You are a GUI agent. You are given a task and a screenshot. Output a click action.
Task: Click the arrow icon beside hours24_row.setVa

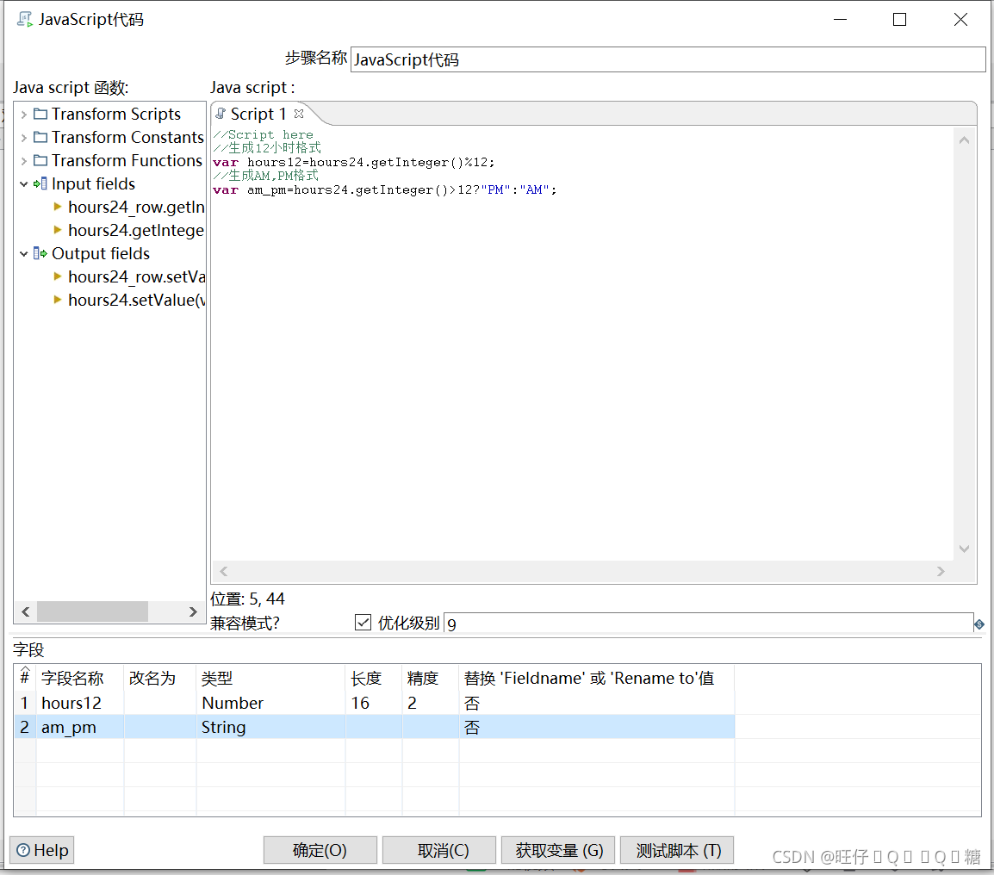[x=58, y=276]
